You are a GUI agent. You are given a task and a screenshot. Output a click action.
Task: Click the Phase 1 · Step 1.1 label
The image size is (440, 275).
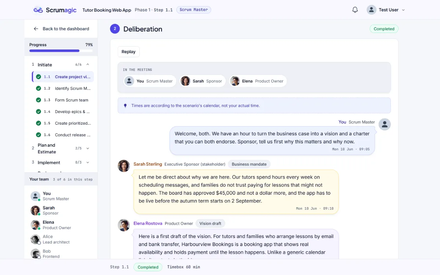[x=154, y=10]
